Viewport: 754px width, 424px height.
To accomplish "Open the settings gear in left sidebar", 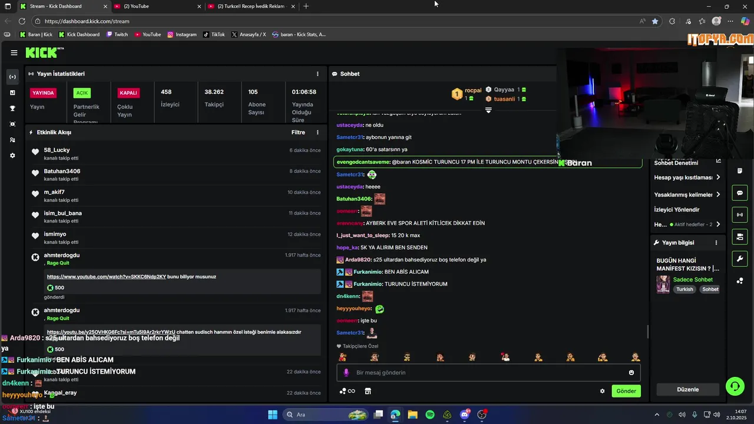I will 12,155.
